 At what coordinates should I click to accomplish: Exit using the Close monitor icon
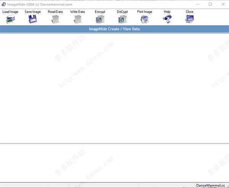coord(190,19)
